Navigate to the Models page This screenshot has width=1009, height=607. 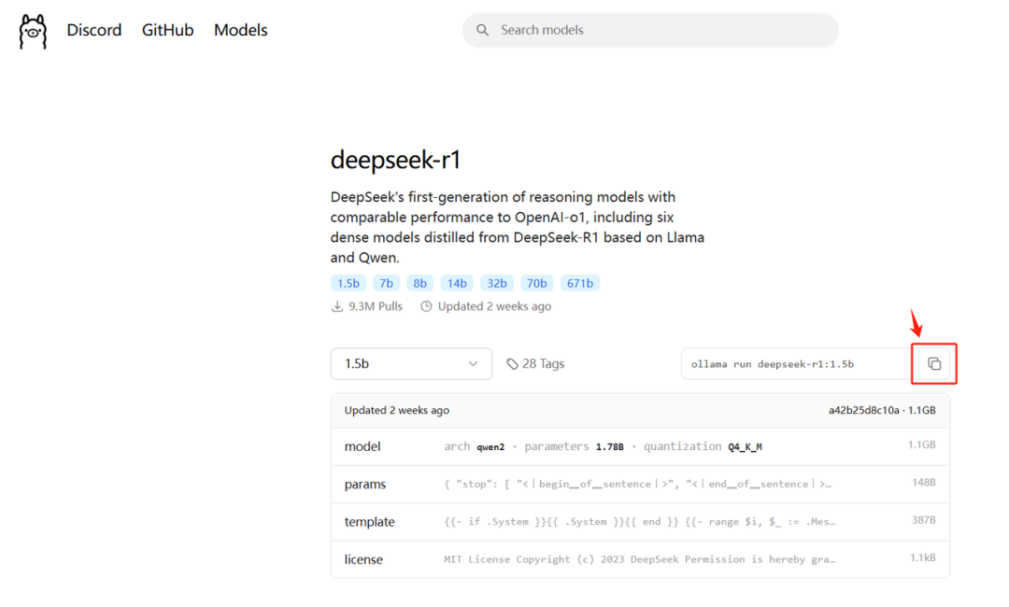pos(241,30)
